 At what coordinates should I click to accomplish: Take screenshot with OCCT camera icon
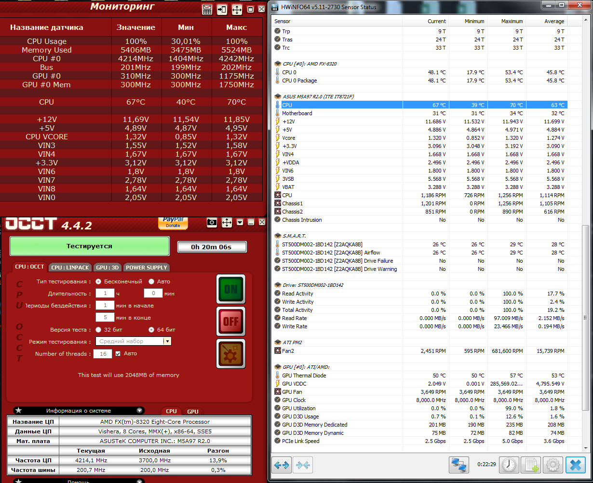[x=212, y=223]
